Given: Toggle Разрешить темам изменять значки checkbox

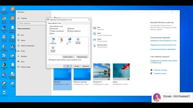Looking at the screenshot, I should (49, 60).
